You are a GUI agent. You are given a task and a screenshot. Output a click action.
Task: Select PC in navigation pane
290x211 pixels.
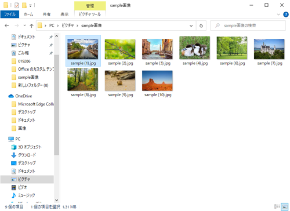(x=18, y=139)
